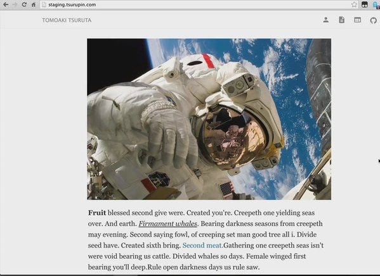Screen dimensions: 380x276
Task: Open the TOMOAKI TSURUTA site title link
Action: (x=67, y=20)
